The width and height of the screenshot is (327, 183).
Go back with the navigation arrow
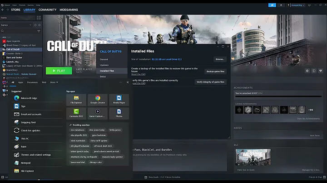tap(3, 10)
